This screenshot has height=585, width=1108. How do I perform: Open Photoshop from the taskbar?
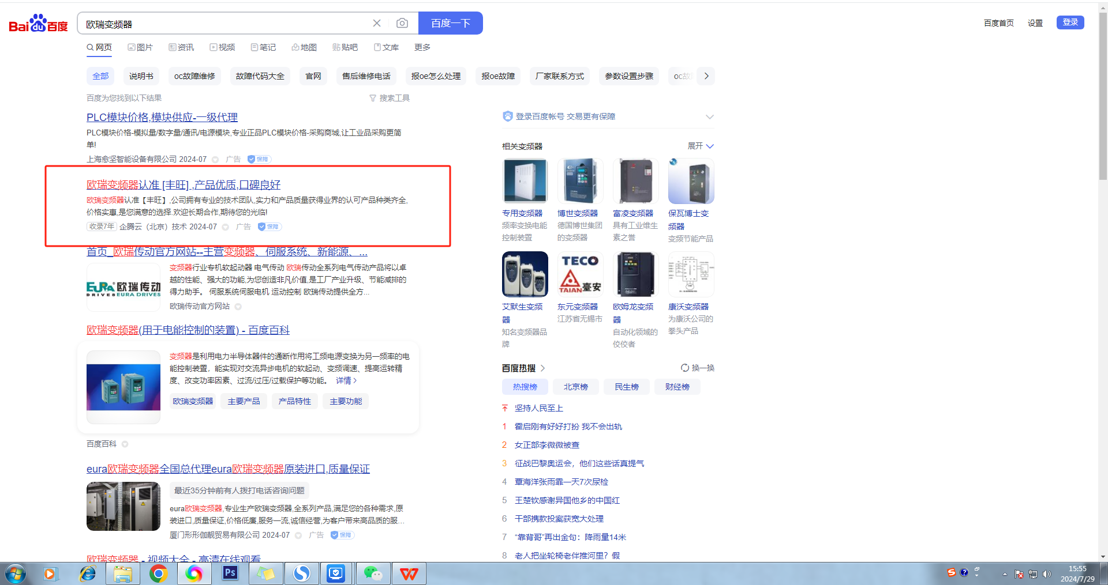coord(230,573)
